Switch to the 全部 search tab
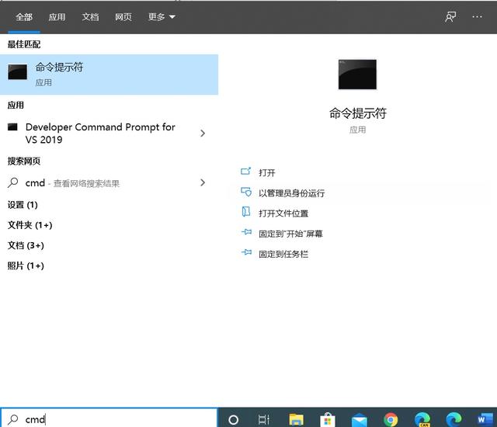The image size is (497, 427). pos(24,17)
